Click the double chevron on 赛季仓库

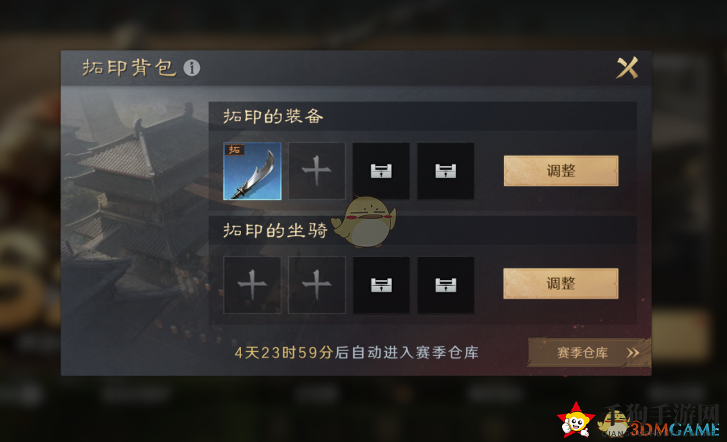(633, 353)
